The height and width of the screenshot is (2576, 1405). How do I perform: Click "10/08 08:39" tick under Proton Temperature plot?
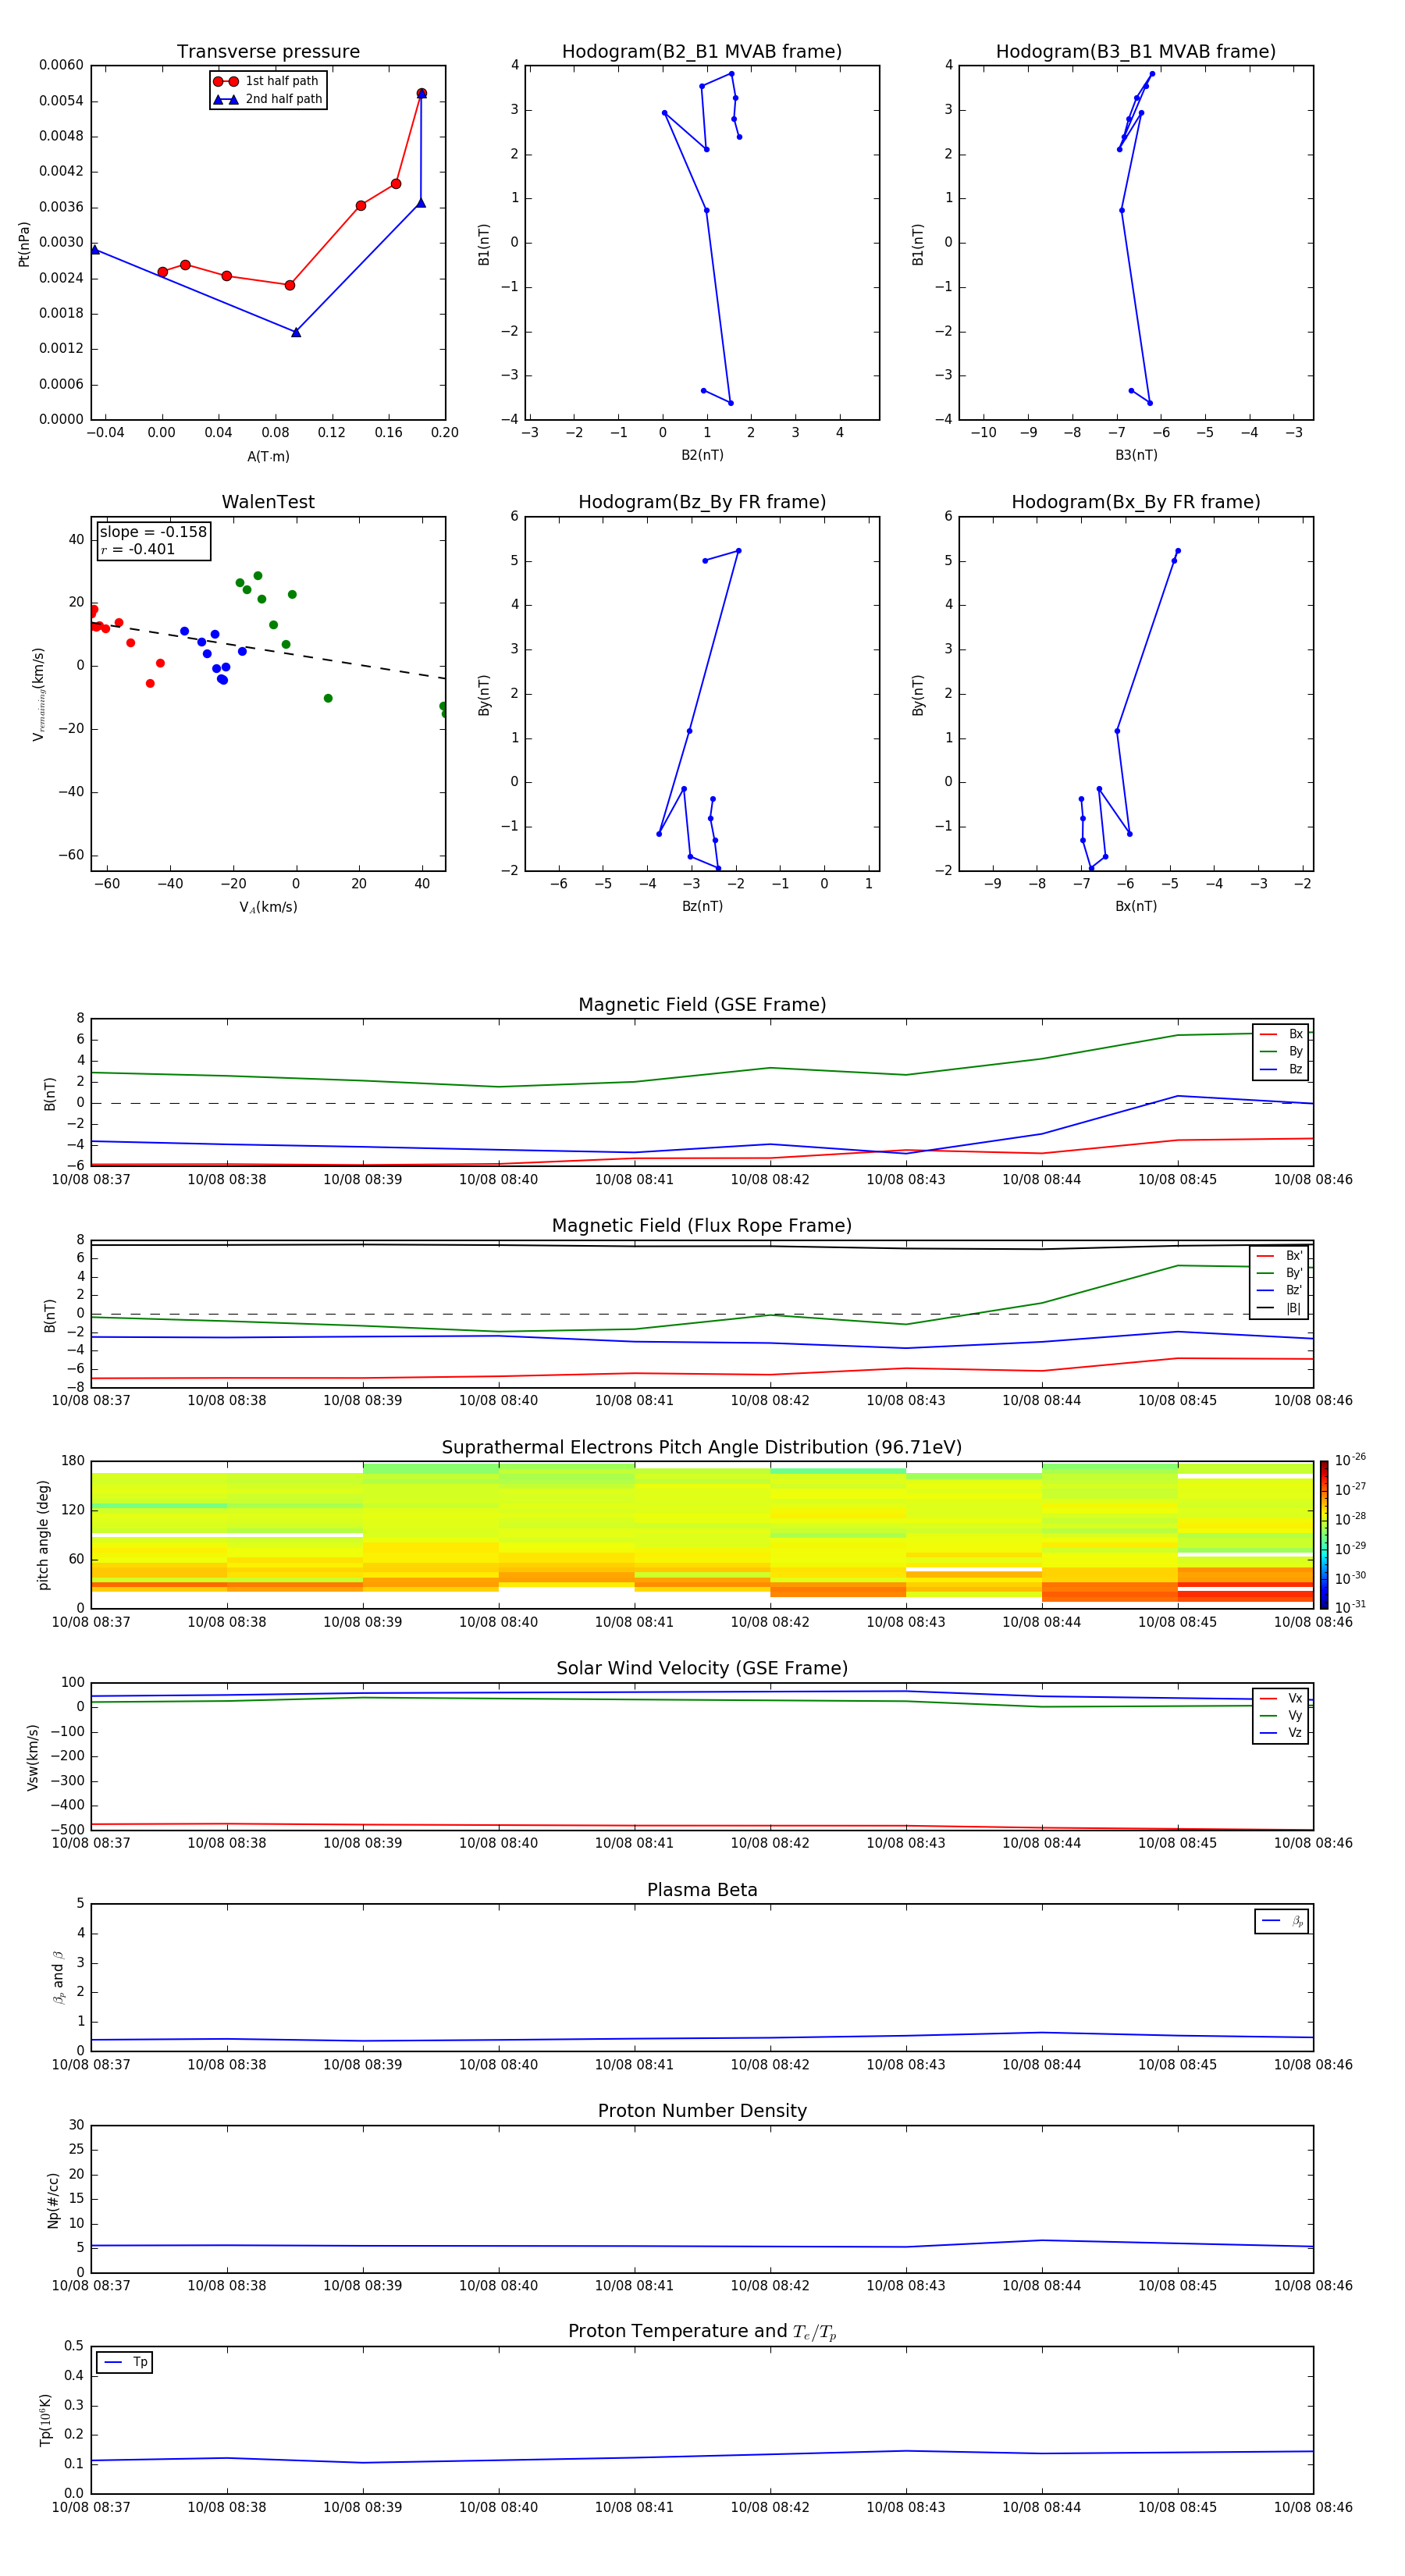coord(362,2508)
